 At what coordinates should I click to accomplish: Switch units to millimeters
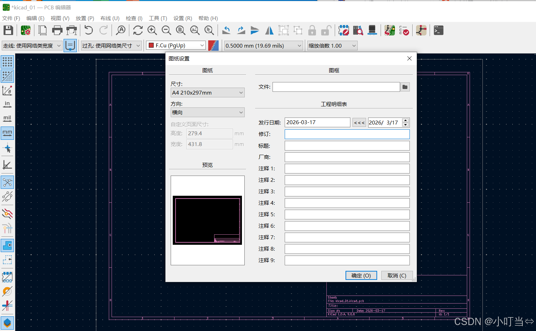(7, 133)
